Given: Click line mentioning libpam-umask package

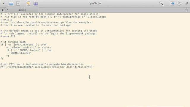Looking at the screenshot, I should pyautogui.click(x=49, y=34).
